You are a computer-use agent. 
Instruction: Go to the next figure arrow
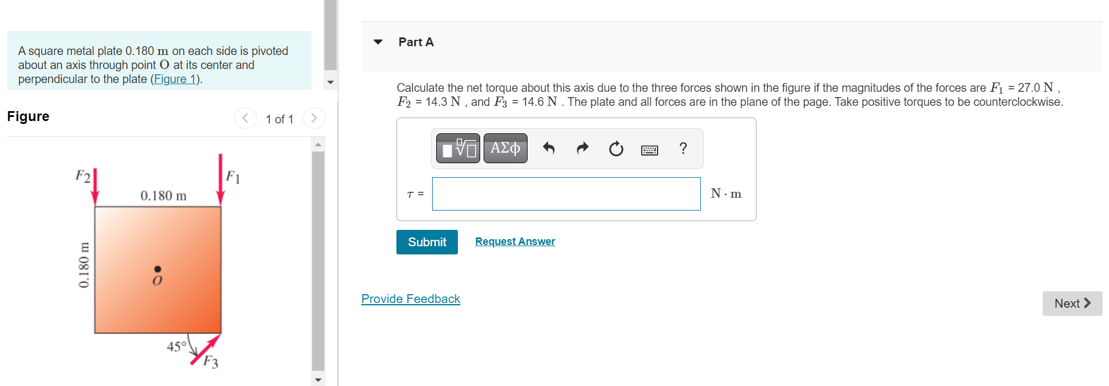314,118
